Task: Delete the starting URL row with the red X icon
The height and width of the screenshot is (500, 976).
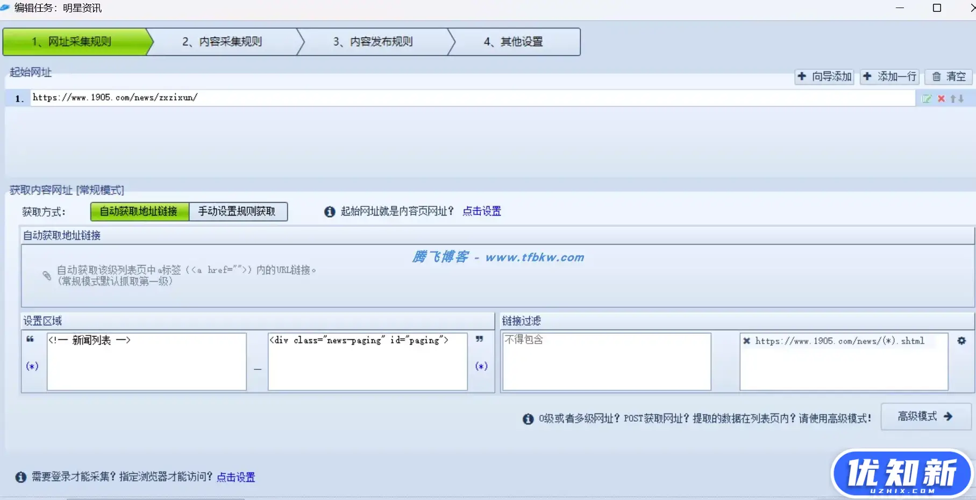Action: coord(942,98)
